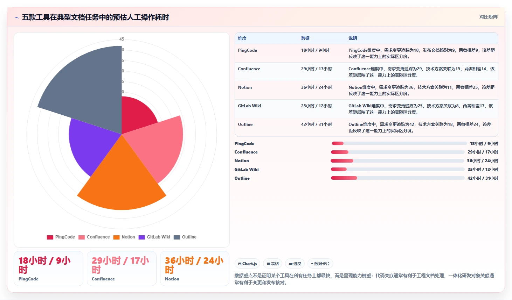
Task: Toggle the GitLab Wiki legend item
Action: click(x=154, y=237)
